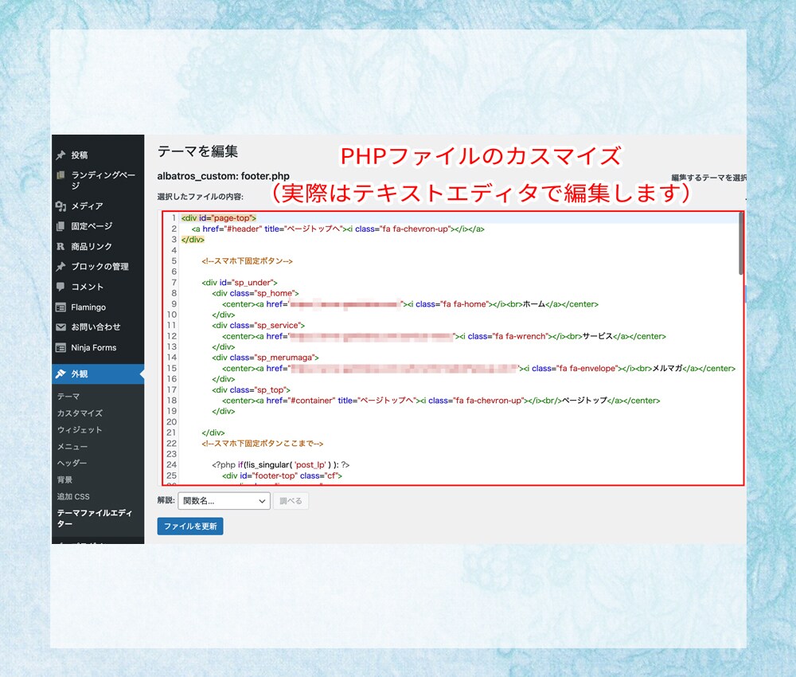
Task: Click the ファイルを更新 button
Action: tap(190, 526)
